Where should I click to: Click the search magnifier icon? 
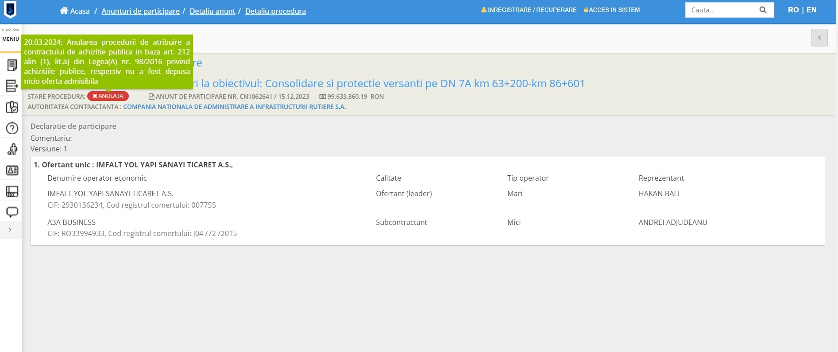(x=763, y=10)
